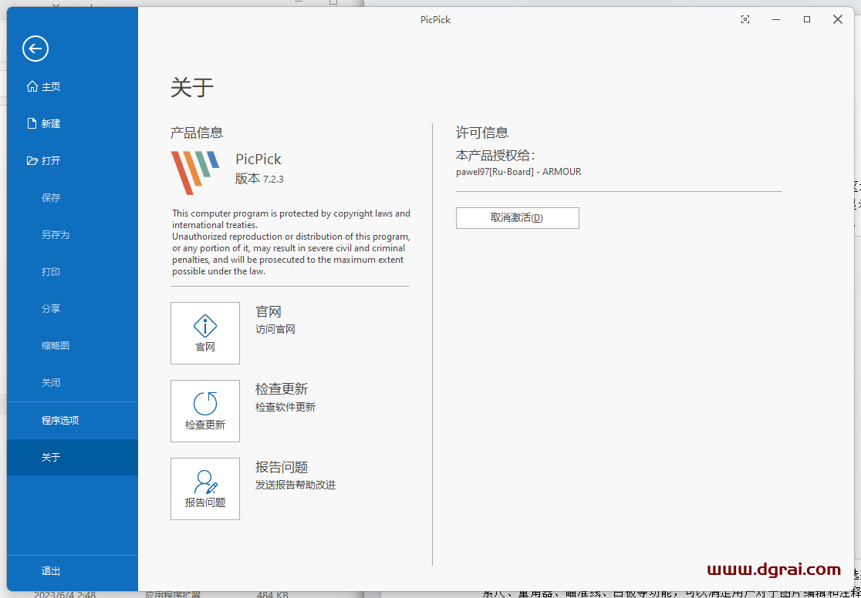This screenshot has width=861, height=598.
Task: Click the 发送报告帮助改进 description text
Action: [x=295, y=485]
